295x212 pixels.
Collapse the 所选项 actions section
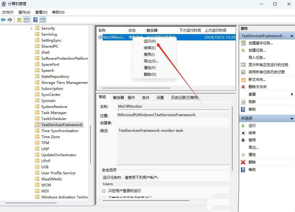point(292,119)
